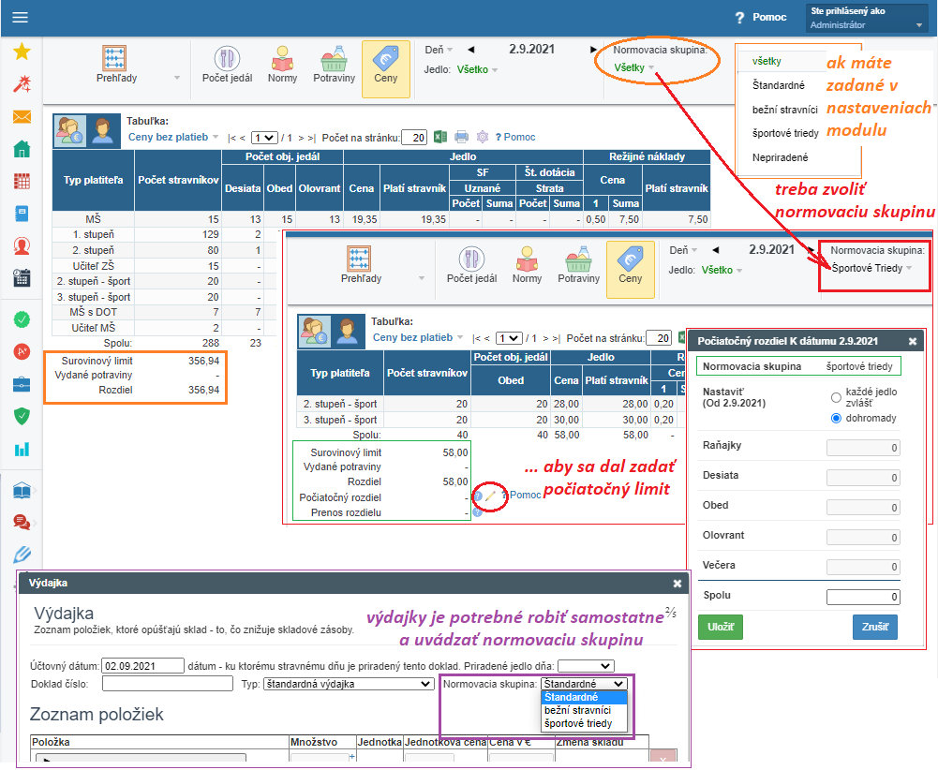Click the green house icon in the sidebar

pyautogui.click(x=22, y=149)
